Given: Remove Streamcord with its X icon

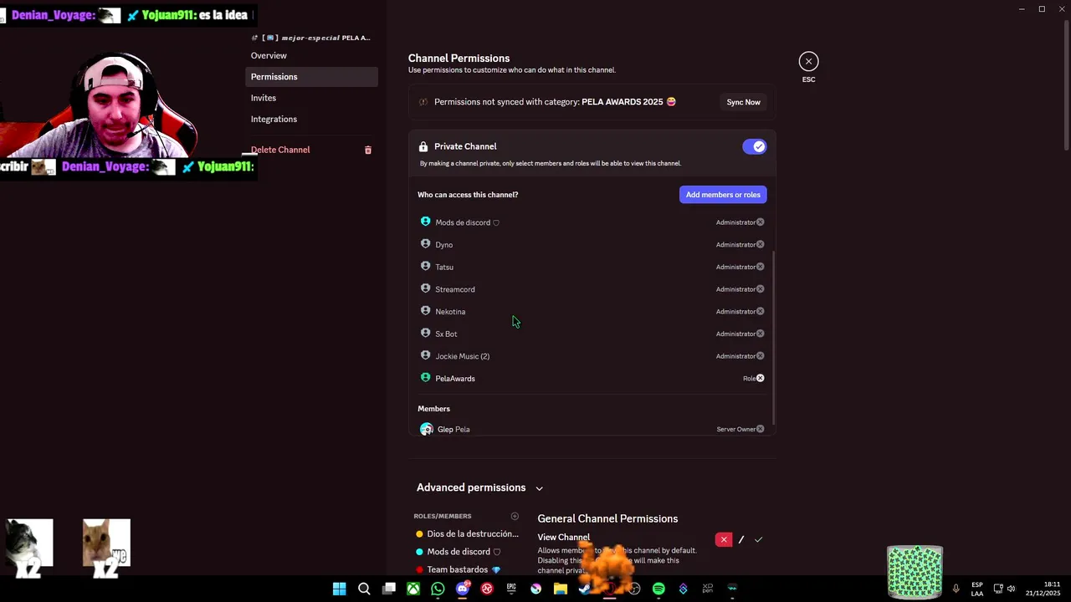Looking at the screenshot, I should pyautogui.click(x=760, y=289).
